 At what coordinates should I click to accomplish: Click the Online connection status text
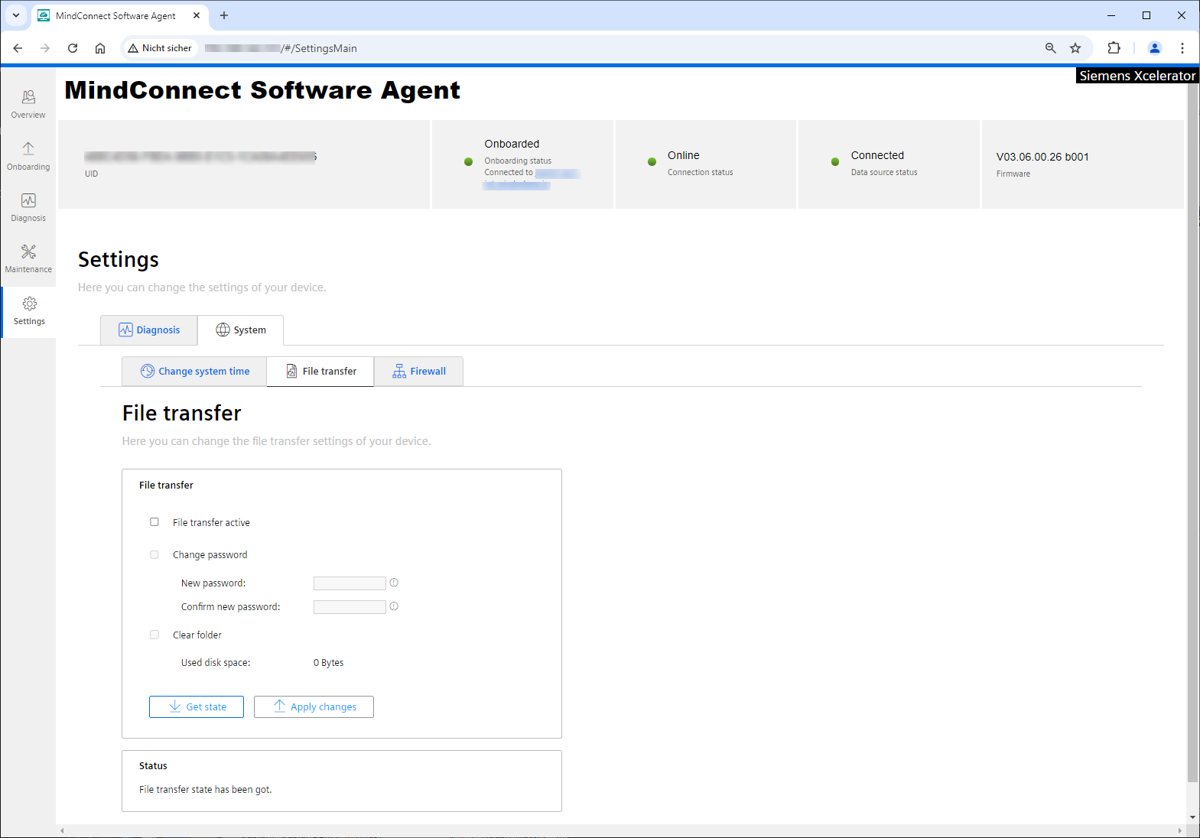tap(684, 155)
